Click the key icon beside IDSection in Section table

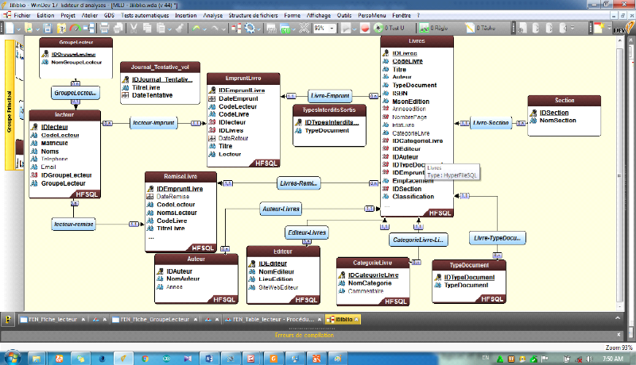pyautogui.click(x=533, y=113)
